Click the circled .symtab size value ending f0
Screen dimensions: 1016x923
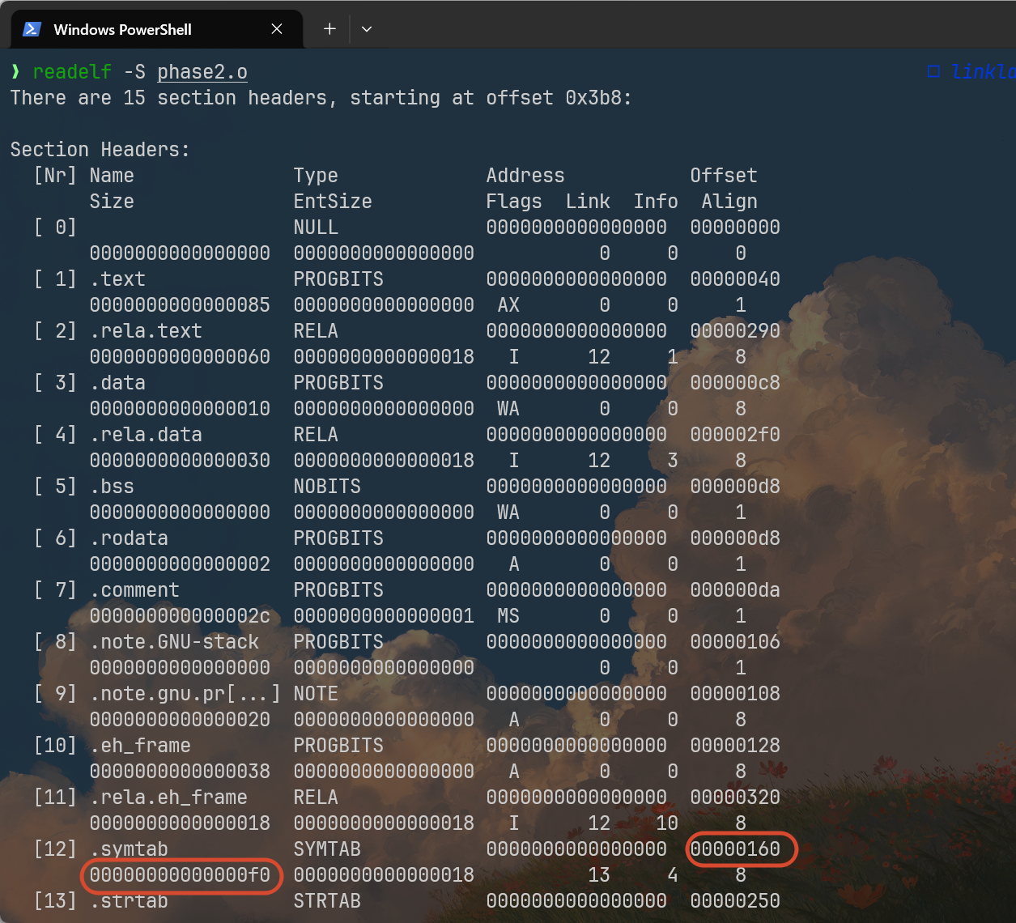[x=180, y=875]
